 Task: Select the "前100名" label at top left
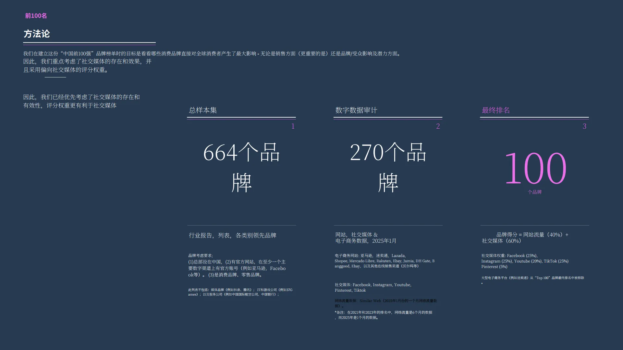tap(36, 16)
